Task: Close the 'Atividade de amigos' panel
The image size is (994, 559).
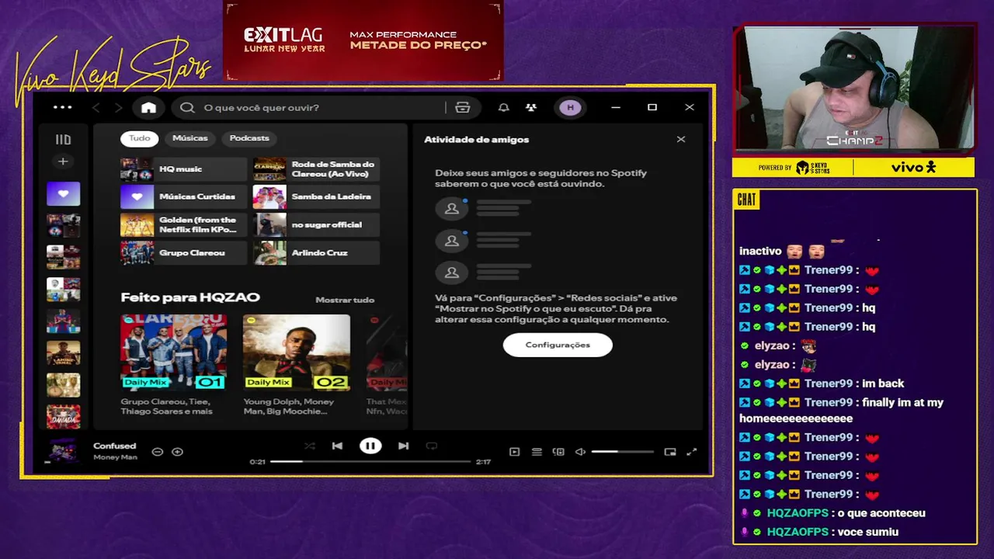Action: click(x=681, y=139)
